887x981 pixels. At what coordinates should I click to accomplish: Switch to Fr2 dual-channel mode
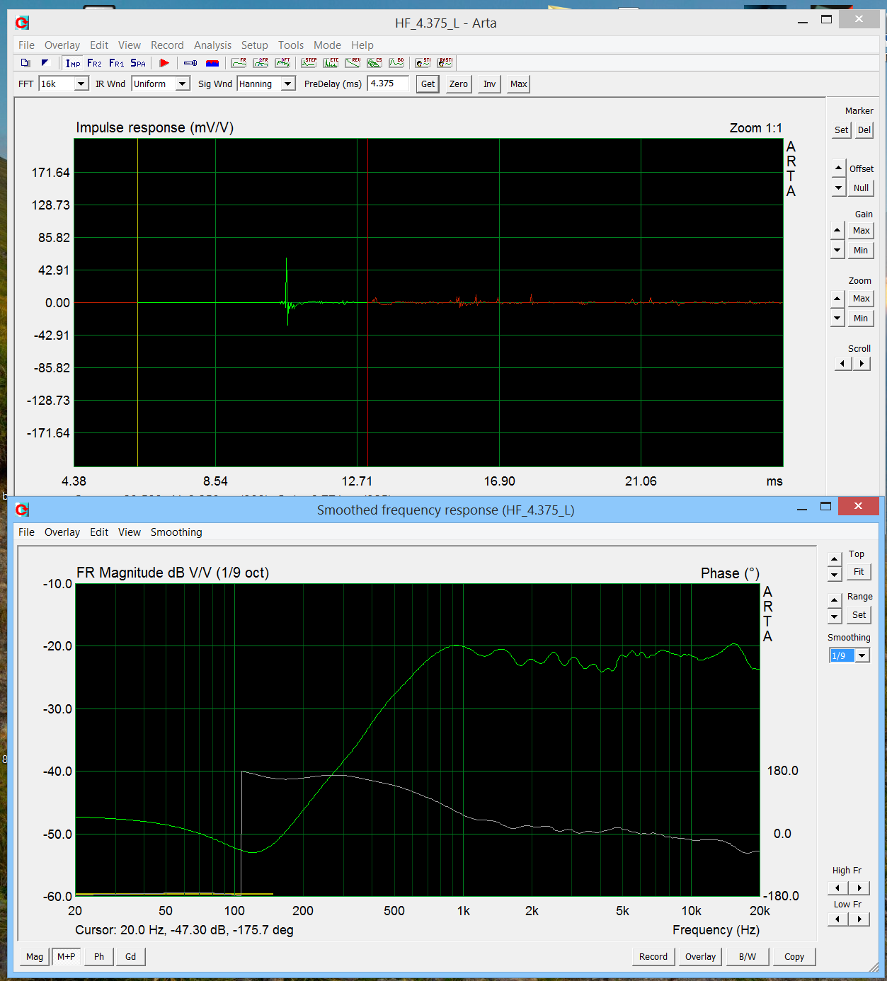click(x=95, y=63)
